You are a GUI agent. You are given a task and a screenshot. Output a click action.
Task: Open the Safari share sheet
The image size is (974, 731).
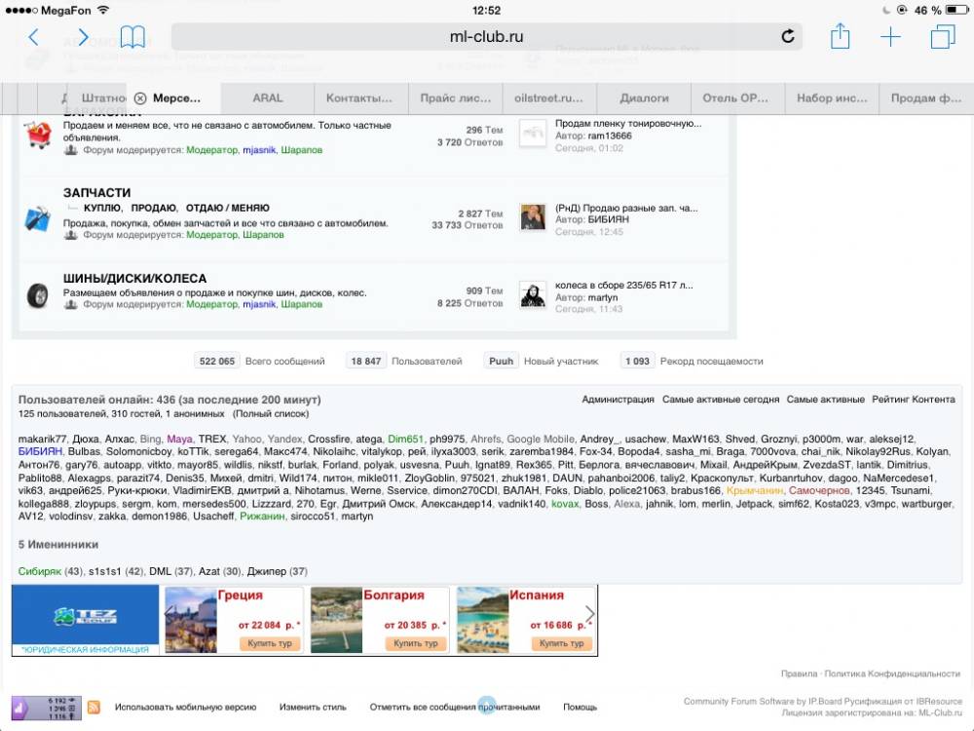[x=840, y=37]
